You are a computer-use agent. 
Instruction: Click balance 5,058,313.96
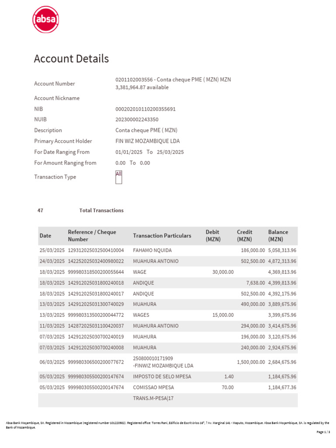(x=282, y=250)
